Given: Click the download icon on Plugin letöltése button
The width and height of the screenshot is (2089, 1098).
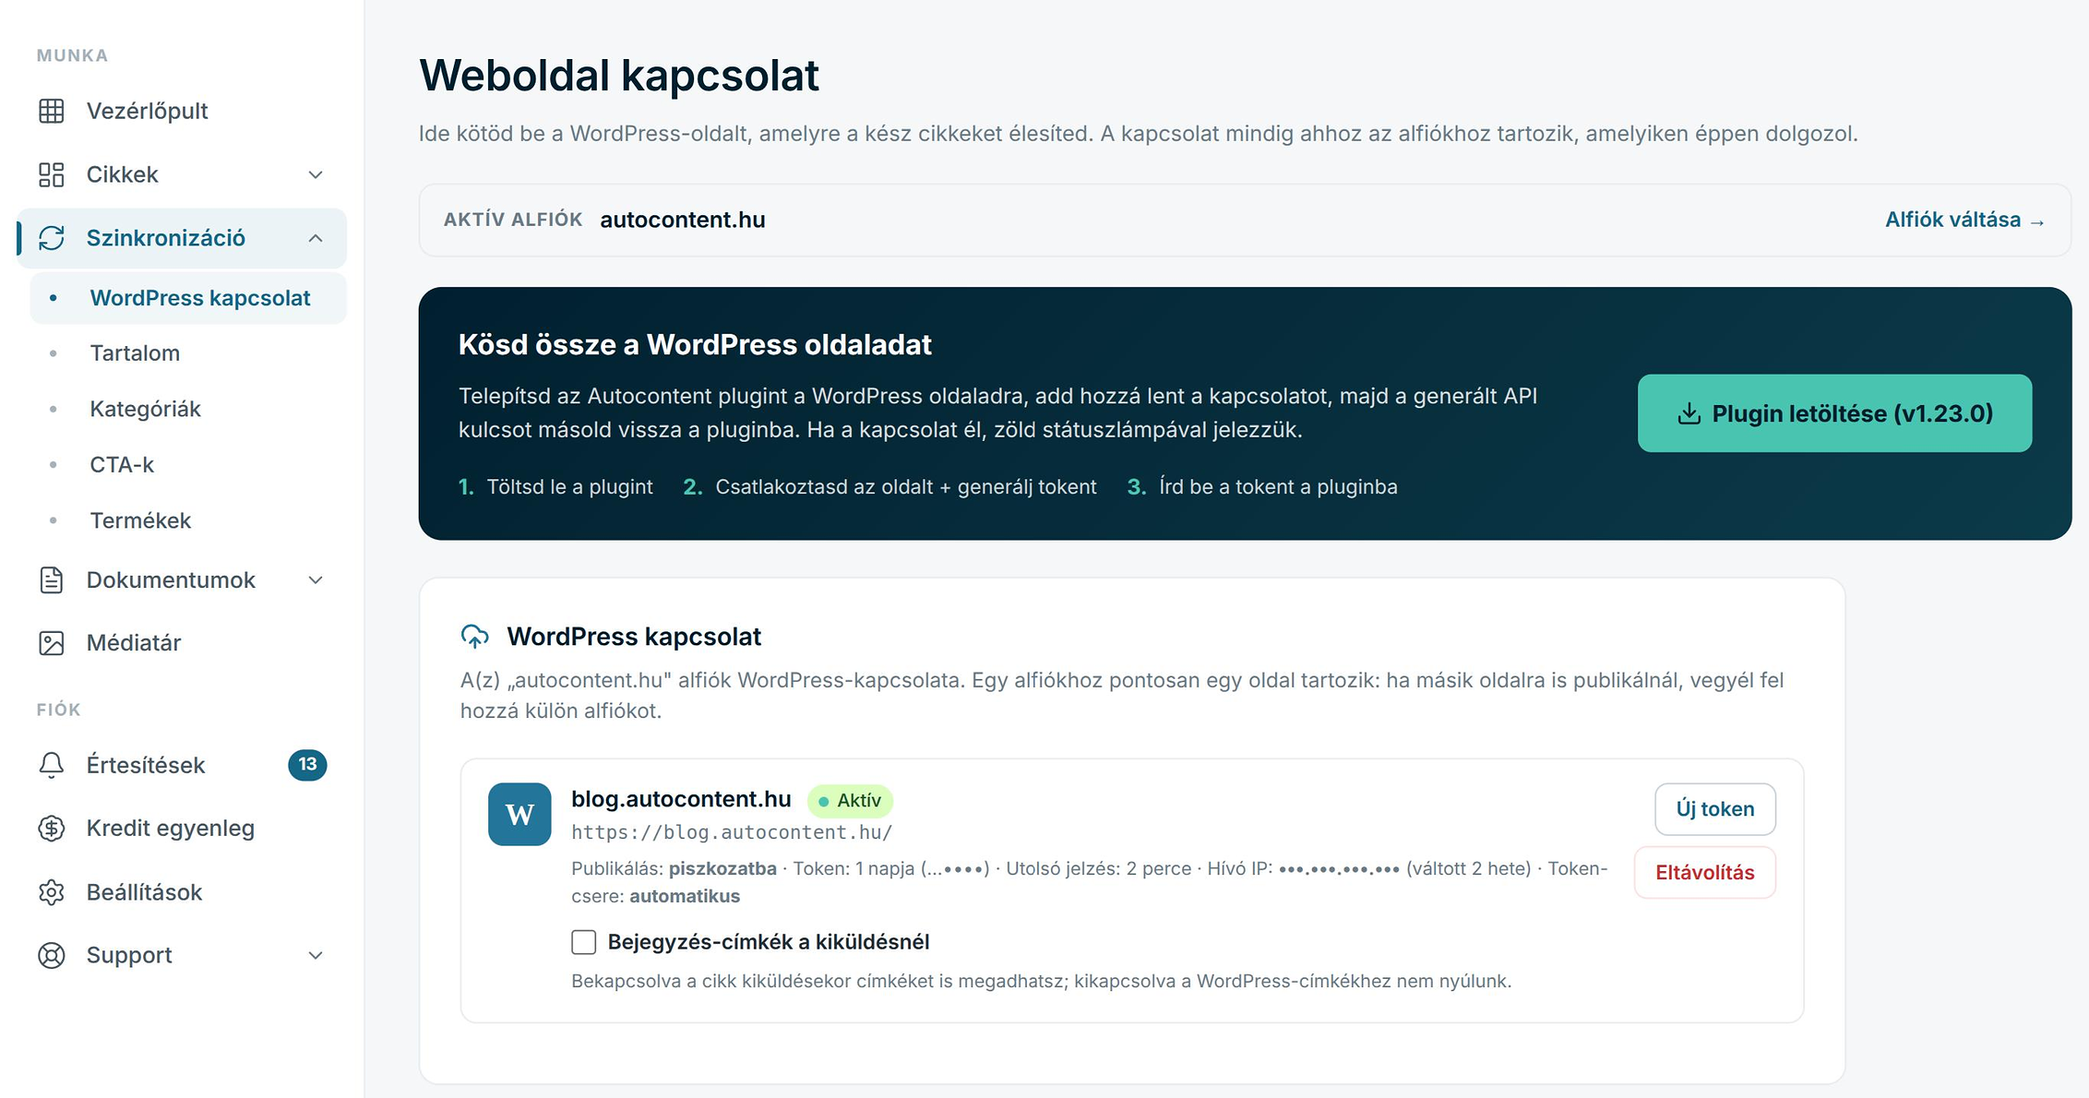Looking at the screenshot, I should 1689,413.
